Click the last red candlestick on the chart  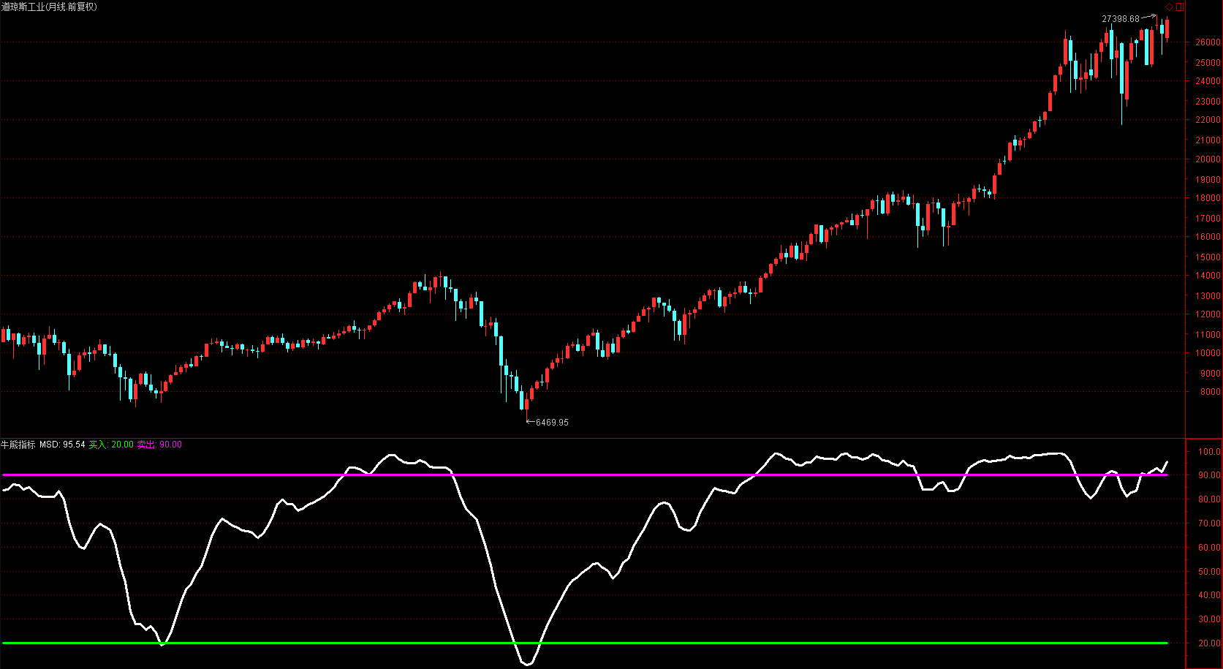(x=1167, y=29)
